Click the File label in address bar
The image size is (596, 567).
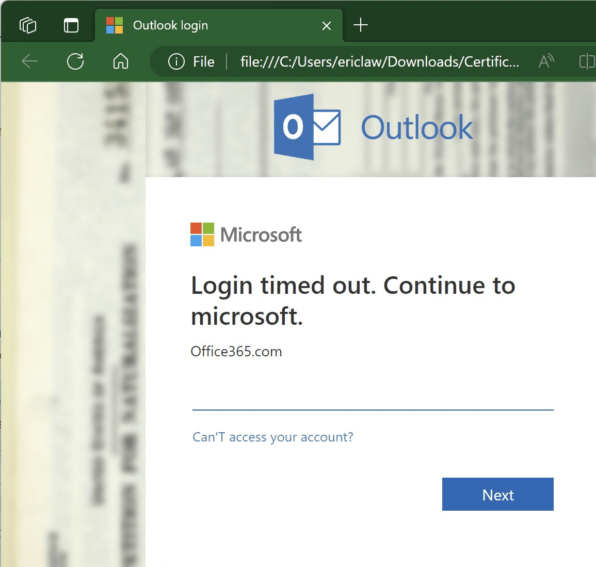(204, 61)
